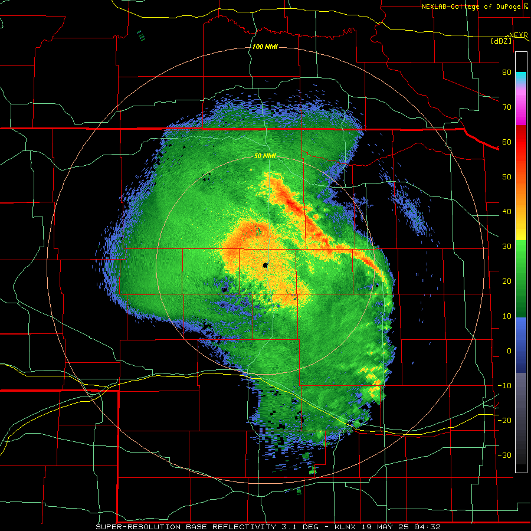Click the '100 NMI' range ring label
This screenshot has height=531, width=531.
click(265, 47)
